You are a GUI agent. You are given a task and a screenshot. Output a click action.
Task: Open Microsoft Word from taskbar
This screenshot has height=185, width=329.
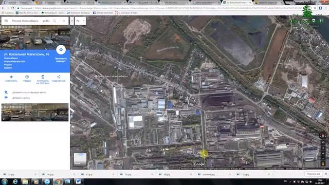click(x=78, y=181)
